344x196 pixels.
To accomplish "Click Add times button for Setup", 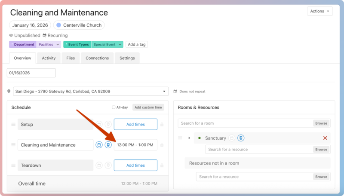I will pos(135,124).
